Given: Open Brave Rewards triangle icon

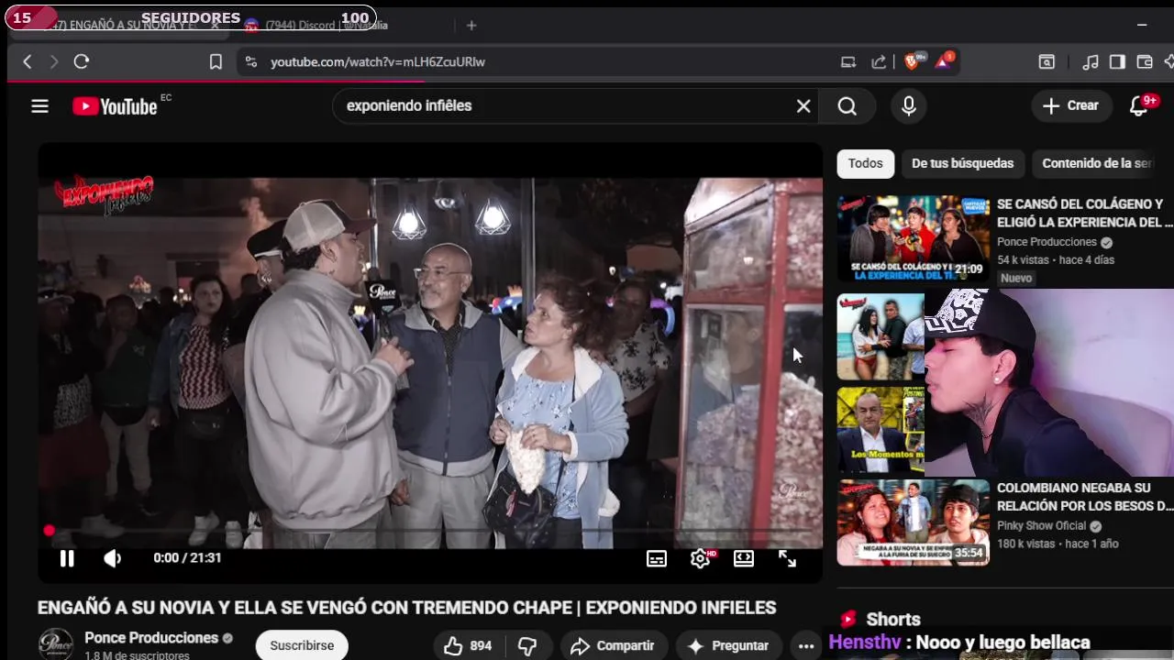Looking at the screenshot, I should pyautogui.click(x=944, y=61).
